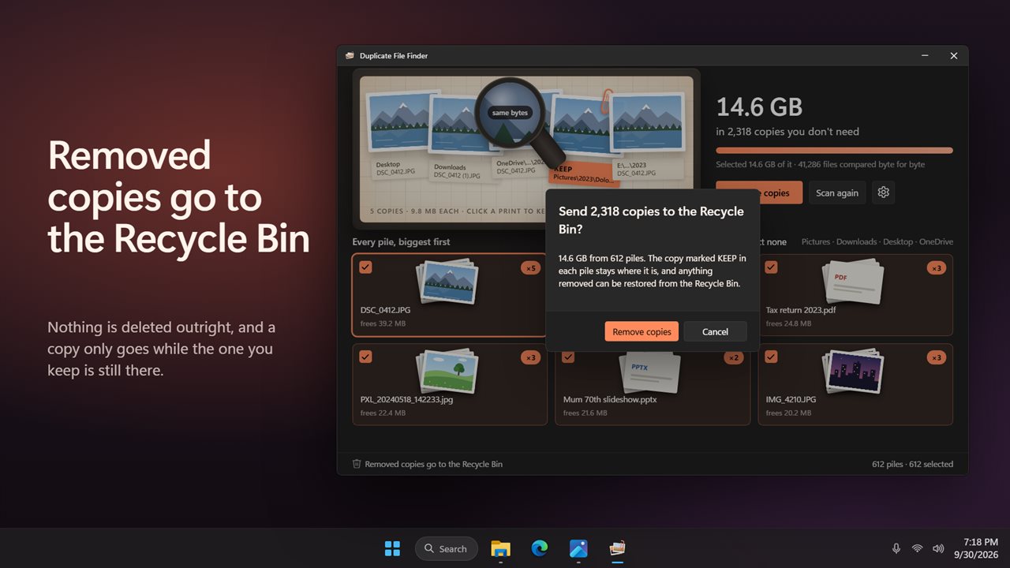Open the Windows Start menu
The width and height of the screenshot is (1010, 568).
click(x=392, y=548)
